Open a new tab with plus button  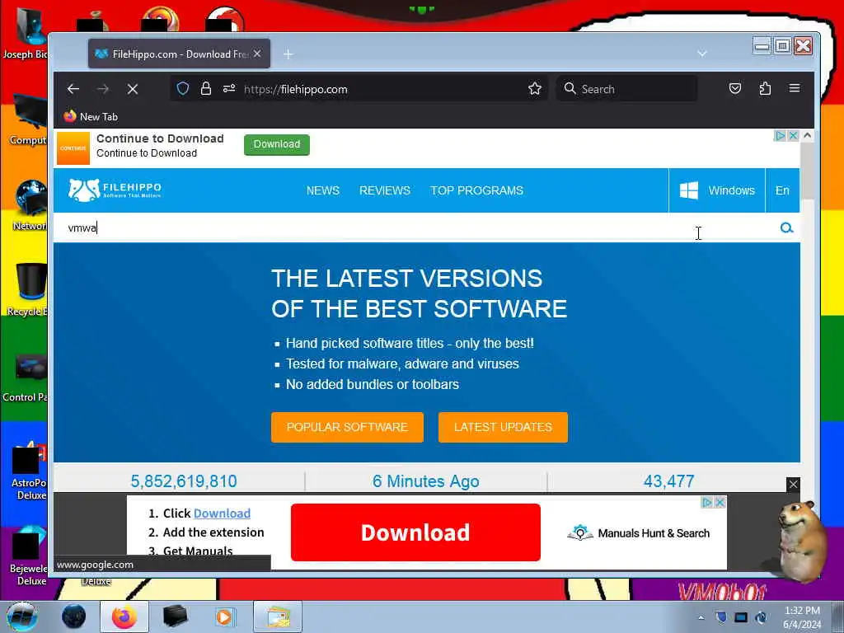tap(288, 54)
